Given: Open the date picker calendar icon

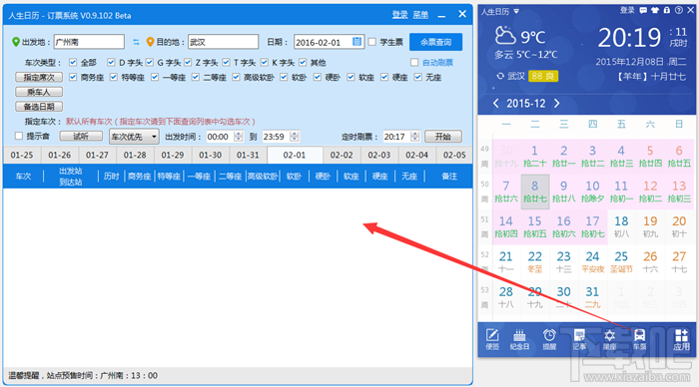Looking at the screenshot, I should (x=357, y=42).
